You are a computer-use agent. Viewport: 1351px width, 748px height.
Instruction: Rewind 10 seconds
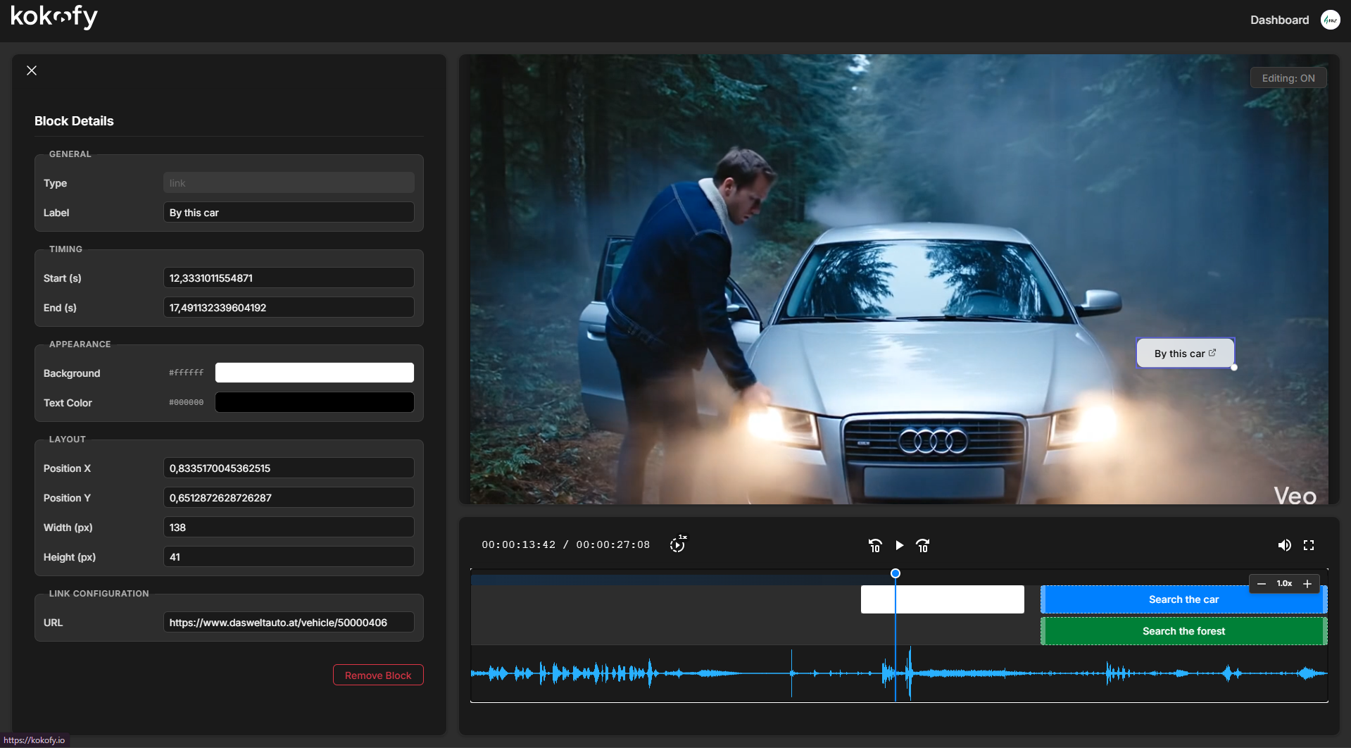coord(875,545)
